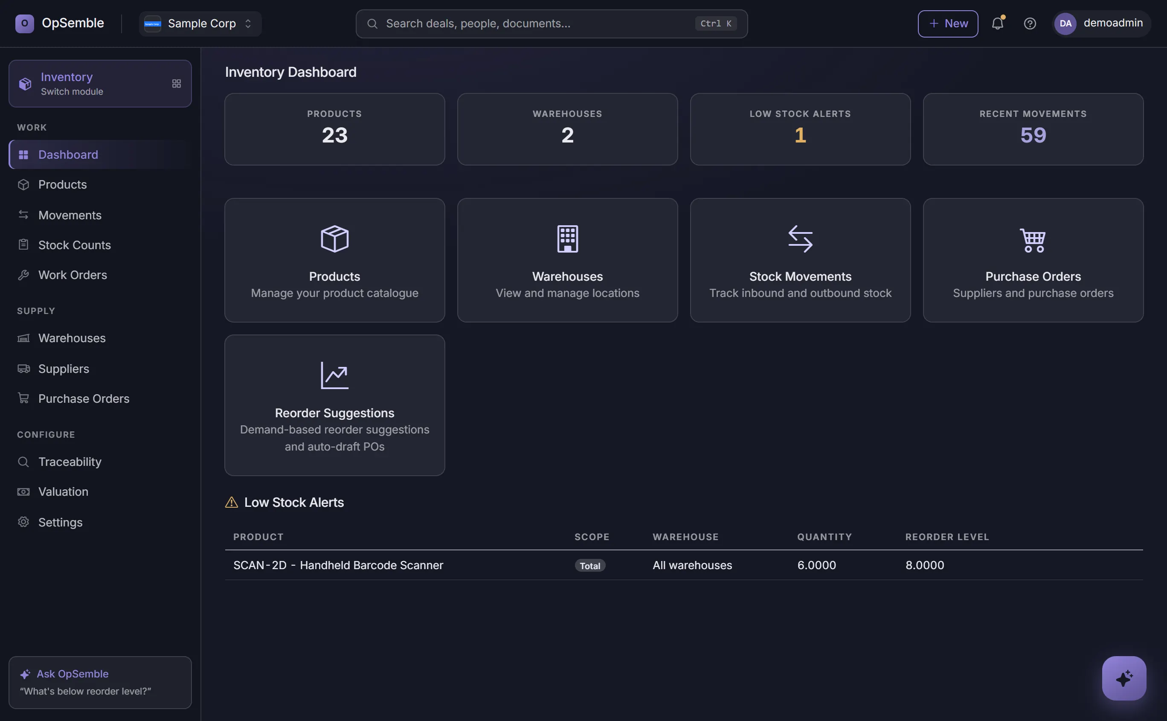1167x721 pixels.
Task: Click the Stock Counts clipboard icon
Action: (23, 244)
